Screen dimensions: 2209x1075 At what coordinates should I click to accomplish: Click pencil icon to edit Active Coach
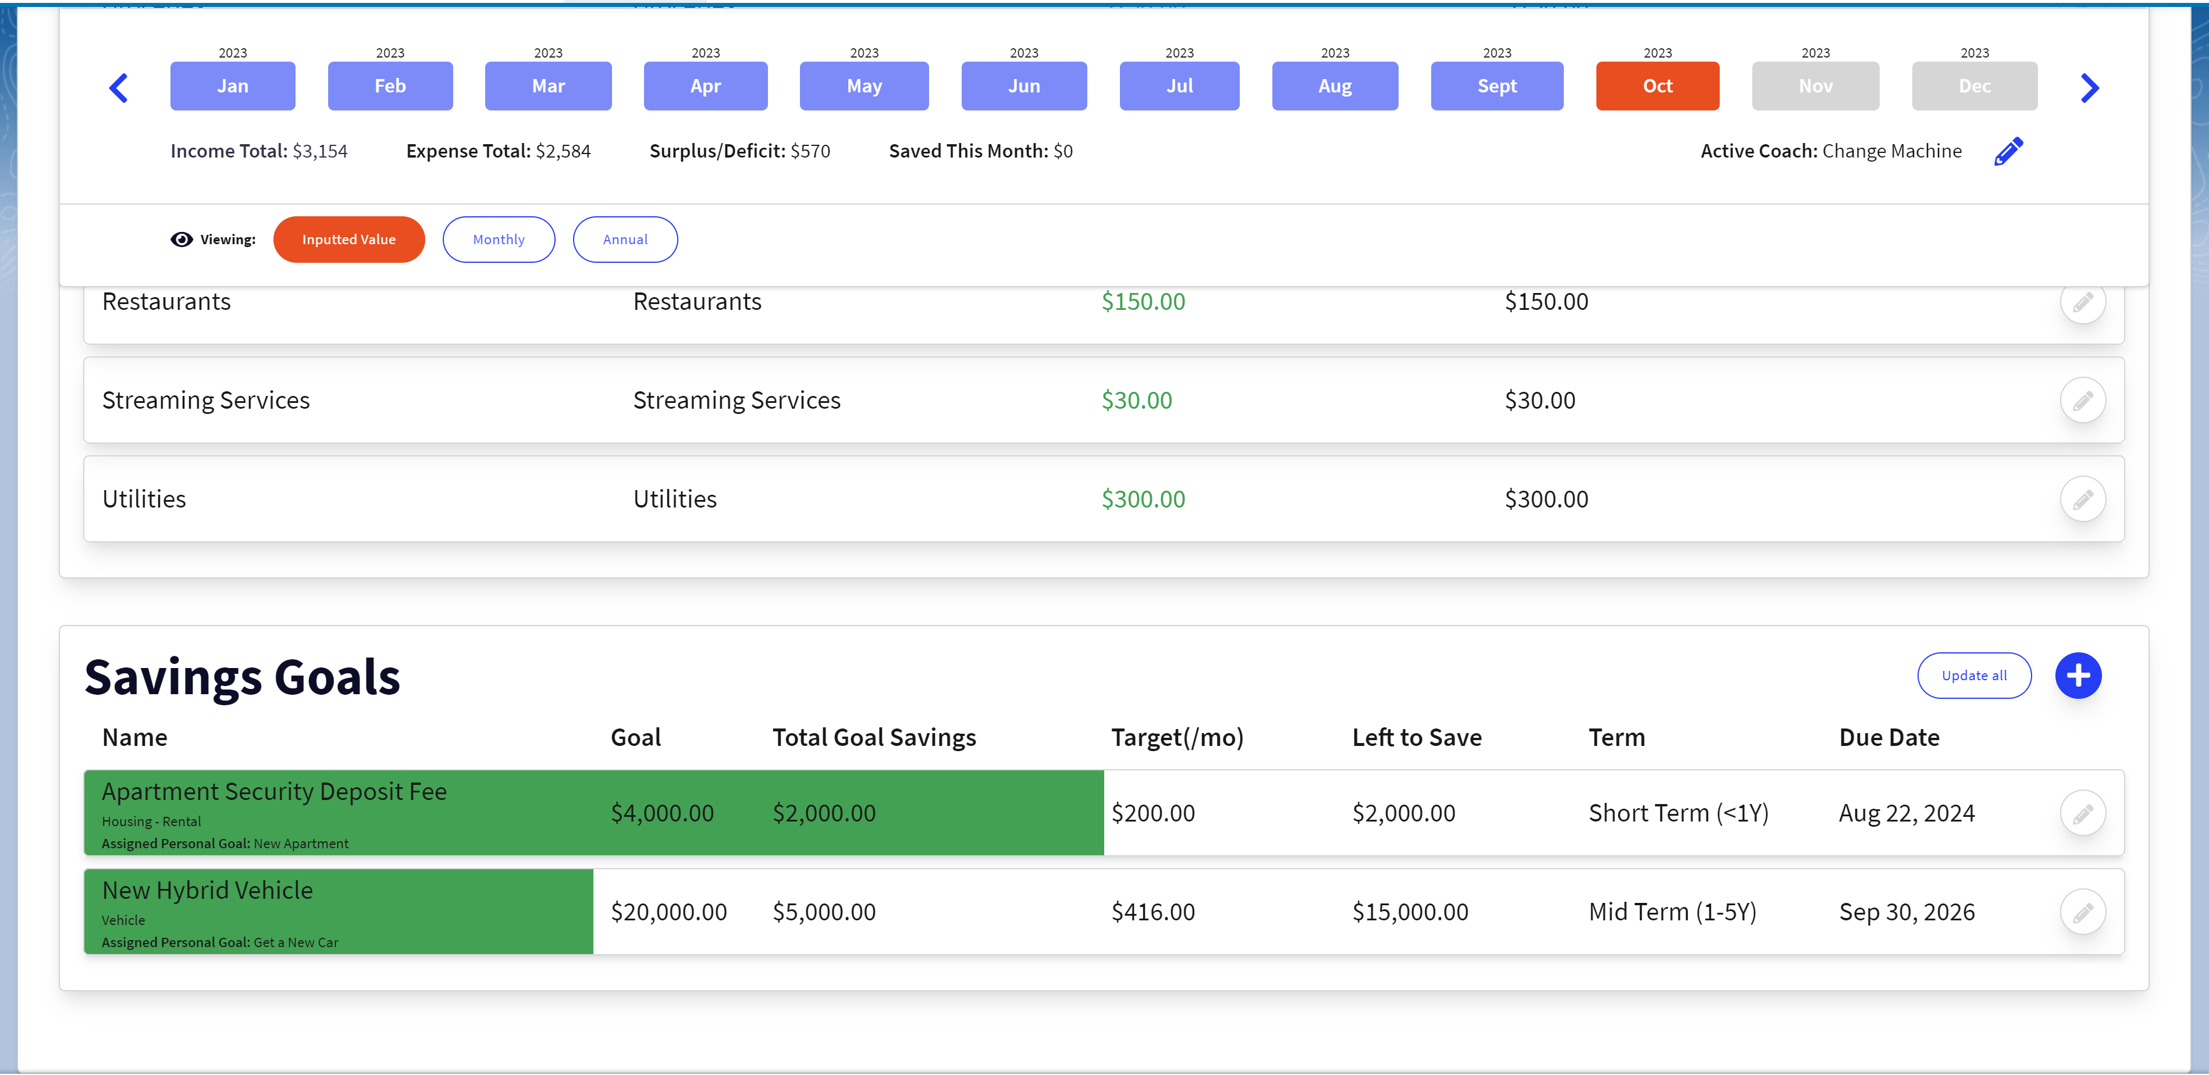click(2008, 152)
